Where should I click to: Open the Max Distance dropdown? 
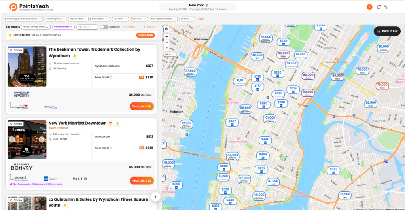pyautogui.click(x=100, y=19)
